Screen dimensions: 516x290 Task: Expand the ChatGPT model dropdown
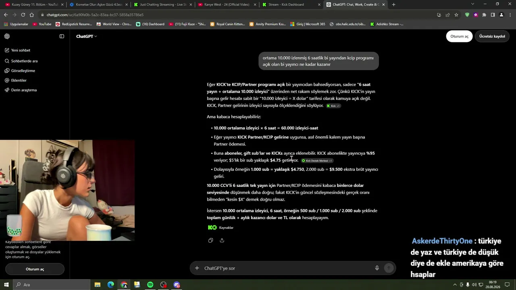(x=87, y=36)
